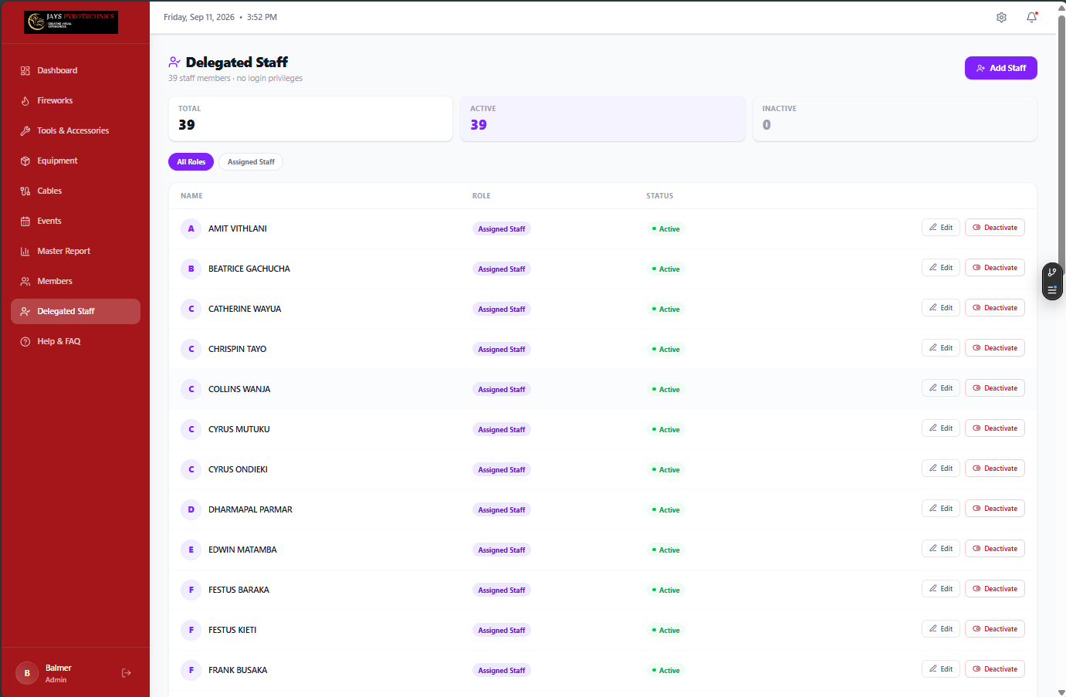Click Cyrus Mutuku's Active status badge
This screenshot has height=697, width=1066.
point(666,430)
